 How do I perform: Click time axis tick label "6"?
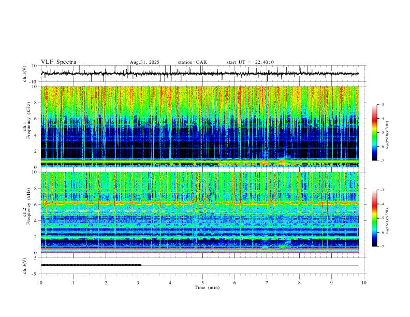point(235,283)
